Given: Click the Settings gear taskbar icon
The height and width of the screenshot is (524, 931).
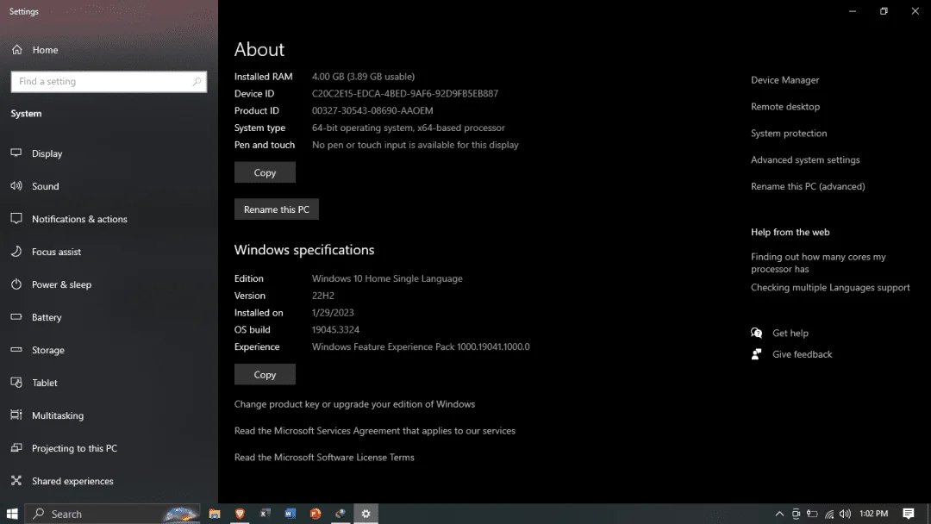Looking at the screenshot, I should coord(366,514).
